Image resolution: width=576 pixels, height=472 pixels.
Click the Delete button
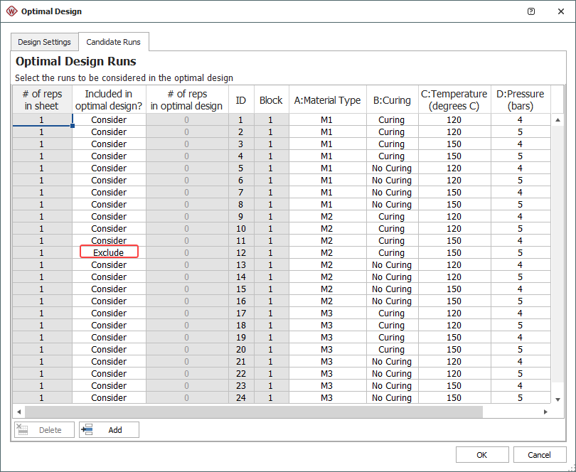click(x=44, y=430)
